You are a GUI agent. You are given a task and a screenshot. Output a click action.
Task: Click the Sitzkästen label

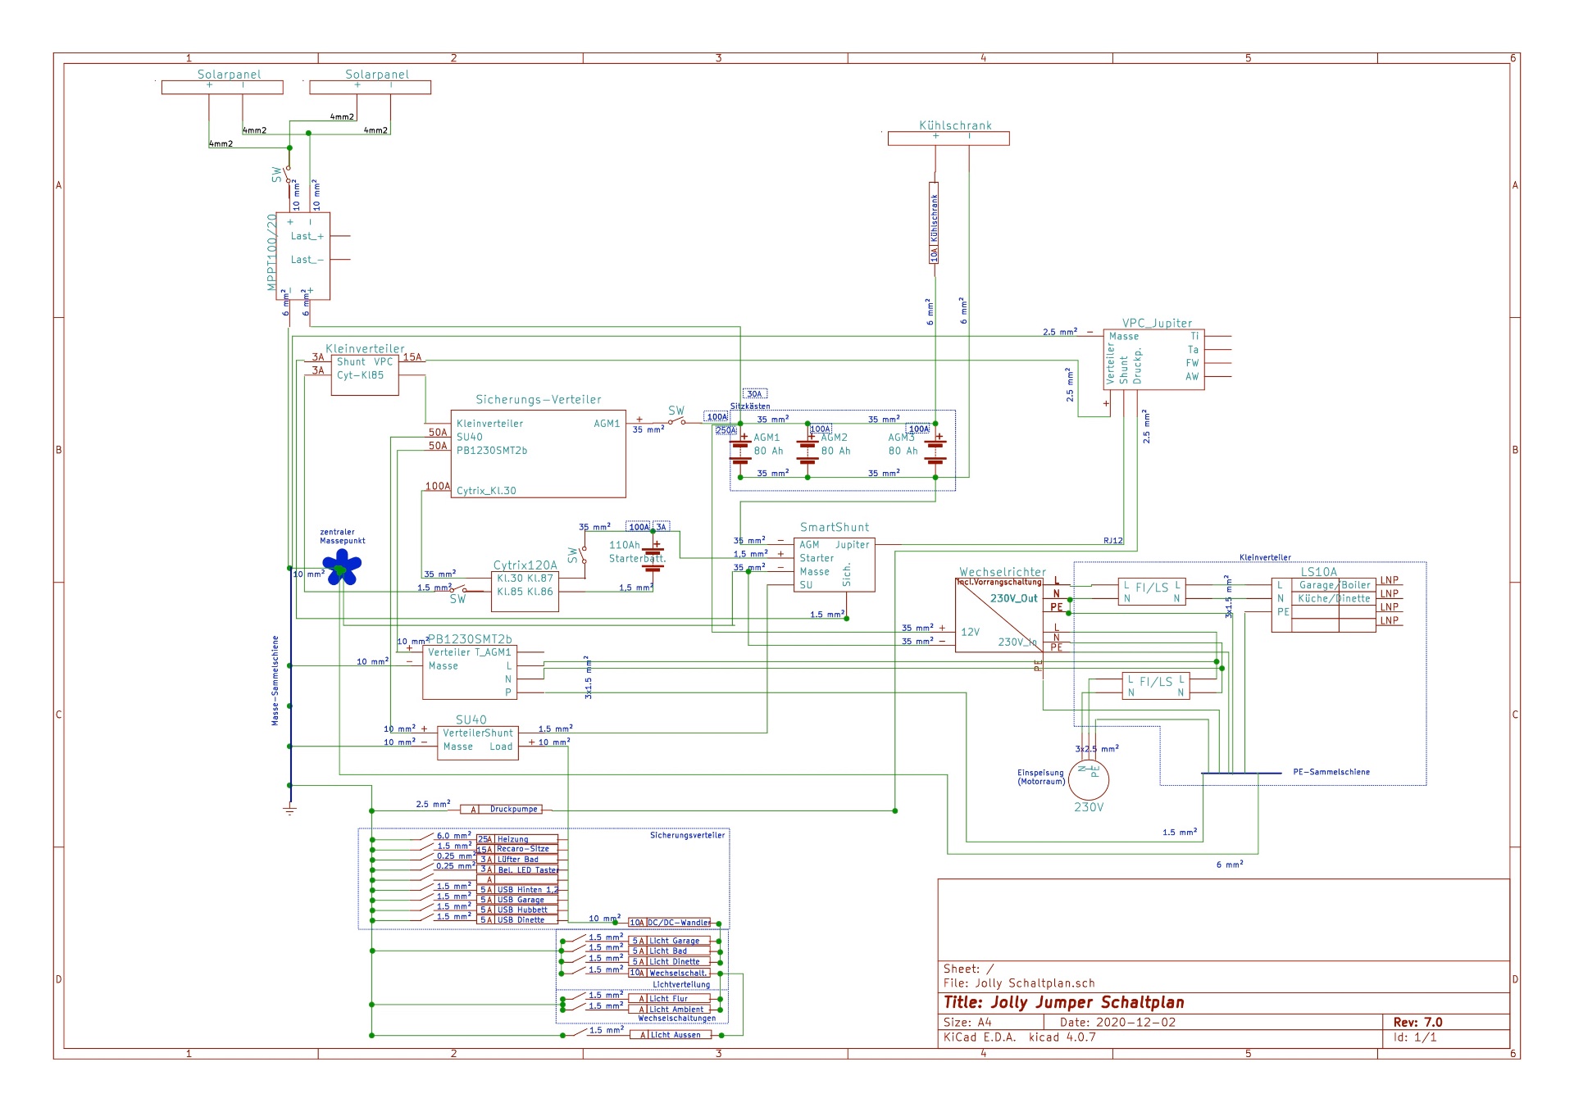click(x=750, y=406)
